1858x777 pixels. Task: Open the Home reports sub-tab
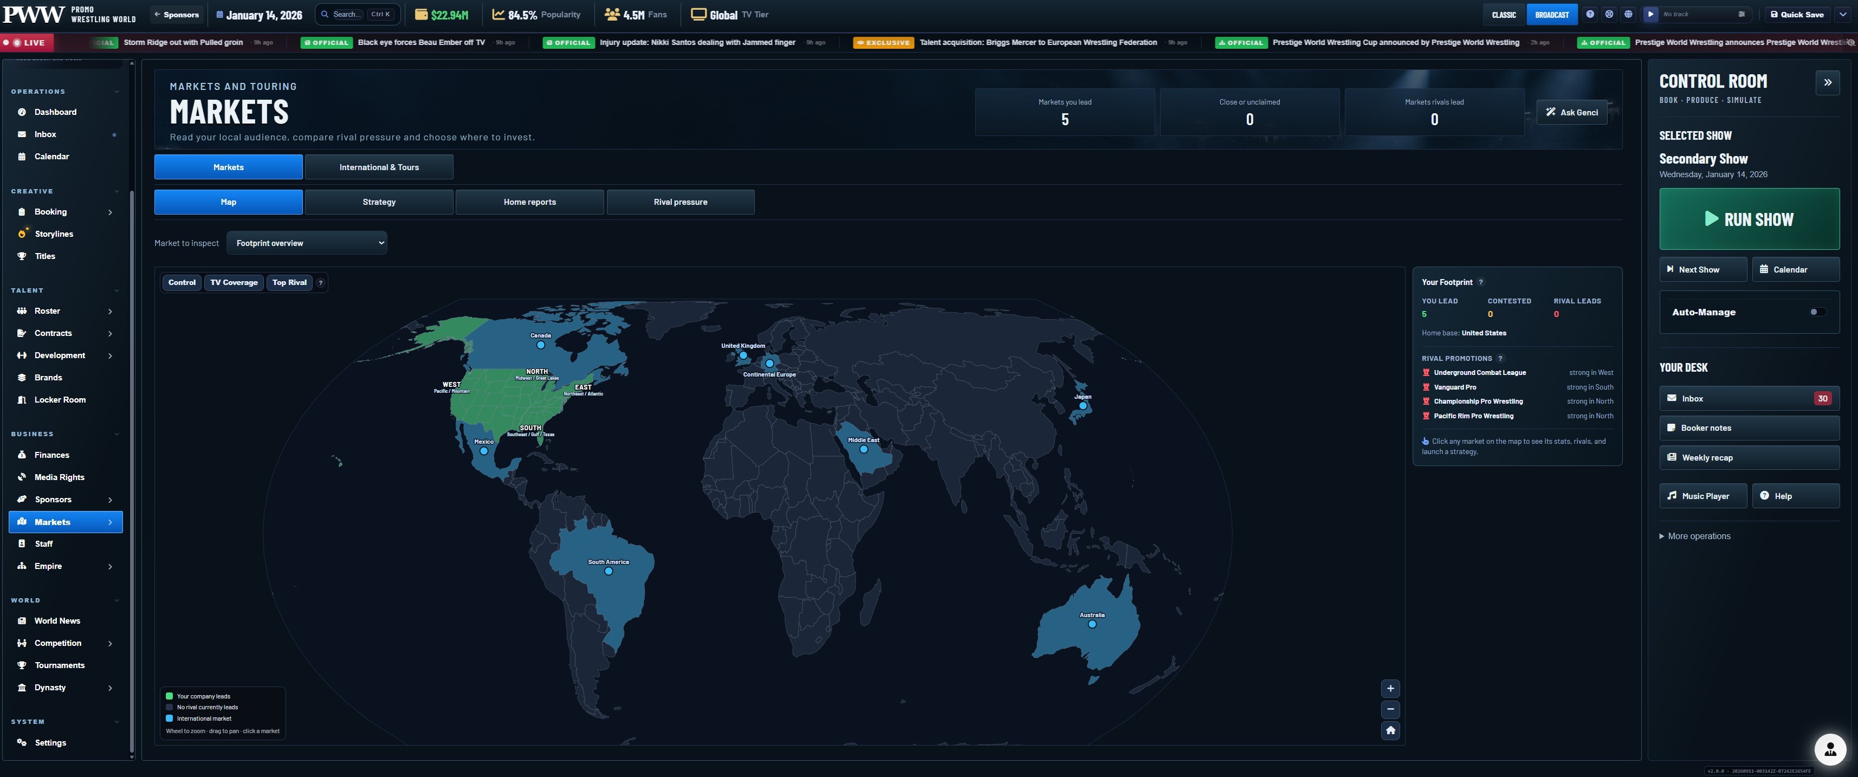[529, 202]
